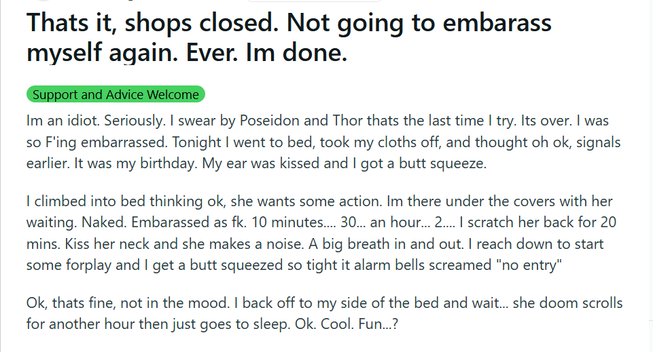This screenshot has width=653, height=352.
Task: Click the phrase 'It was my birthday'
Action: [135, 163]
